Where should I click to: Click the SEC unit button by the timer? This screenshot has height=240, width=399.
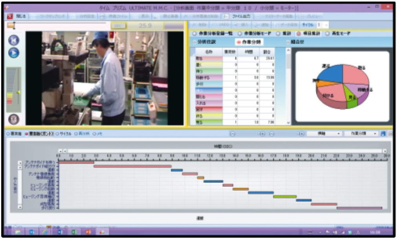[118, 25]
